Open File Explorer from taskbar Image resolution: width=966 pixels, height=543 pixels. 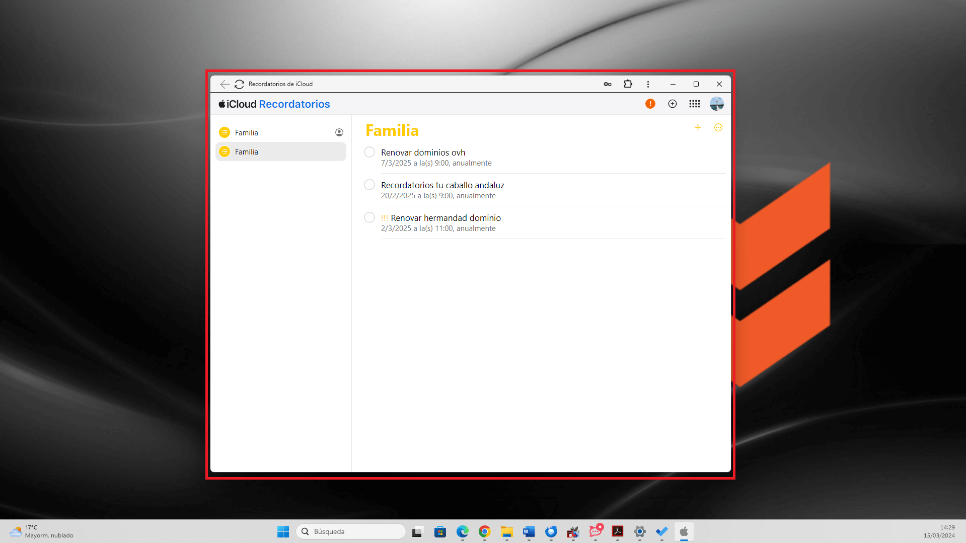click(x=506, y=531)
